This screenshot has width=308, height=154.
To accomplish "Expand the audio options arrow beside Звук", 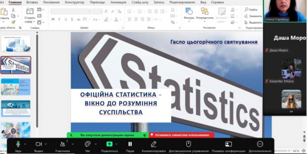I will pos(25,144).
